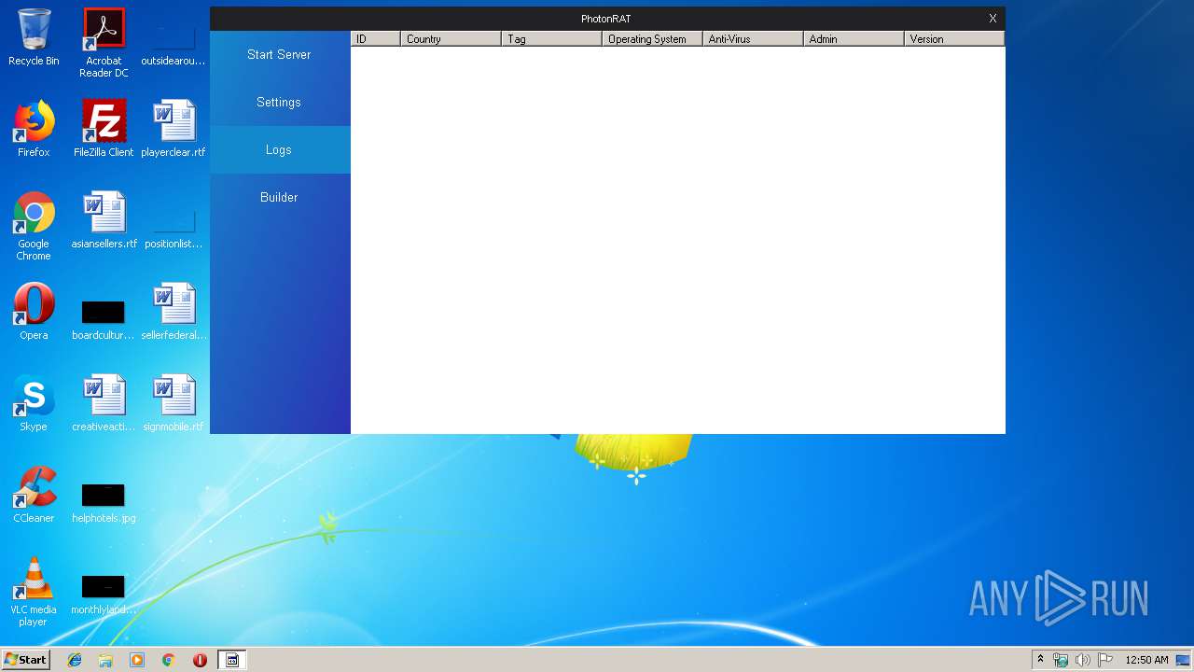Select the outsidearou desktop file

pyautogui.click(x=174, y=45)
